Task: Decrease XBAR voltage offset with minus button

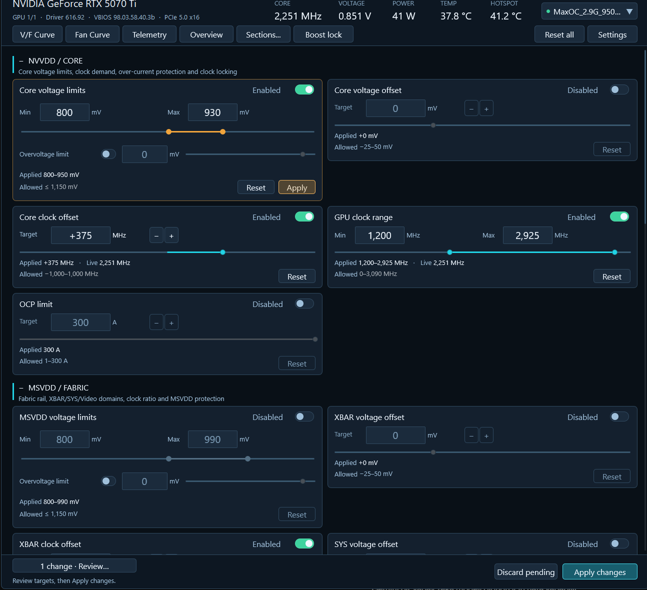Action: click(x=471, y=435)
